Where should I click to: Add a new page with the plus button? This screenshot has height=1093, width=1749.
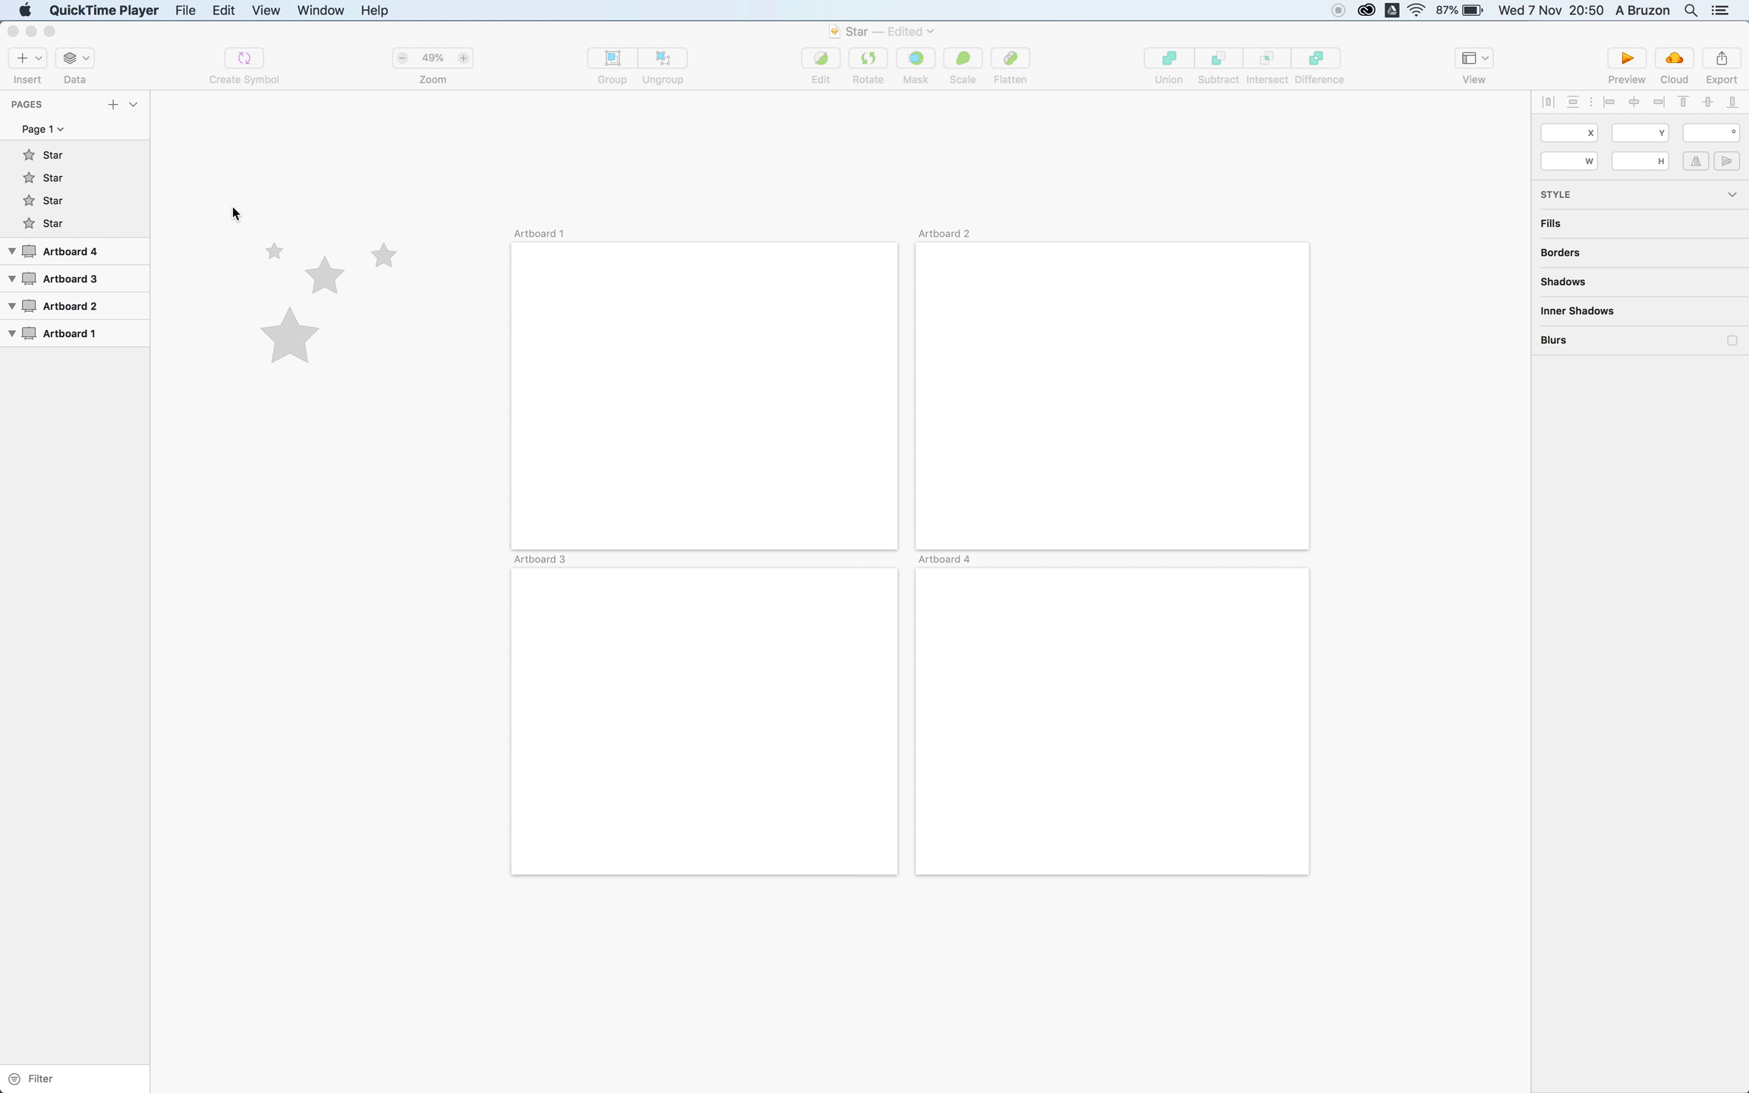tap(112, 105)
